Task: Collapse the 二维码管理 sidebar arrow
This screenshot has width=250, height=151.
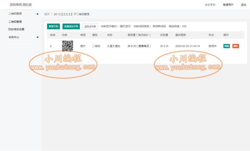Action: [x=37, y=14]
